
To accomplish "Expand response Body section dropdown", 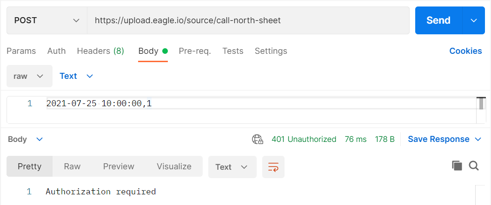I will point(26,140).
